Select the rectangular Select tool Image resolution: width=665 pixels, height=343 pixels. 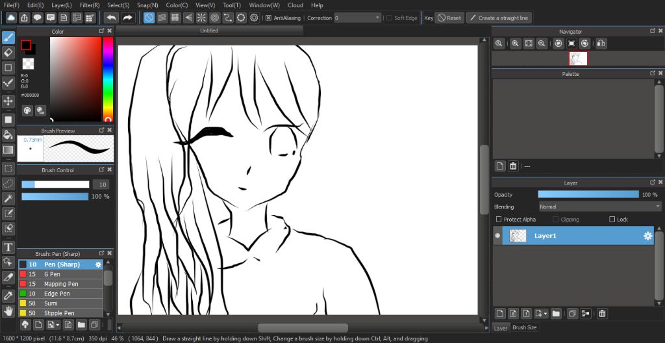(8, 168)
